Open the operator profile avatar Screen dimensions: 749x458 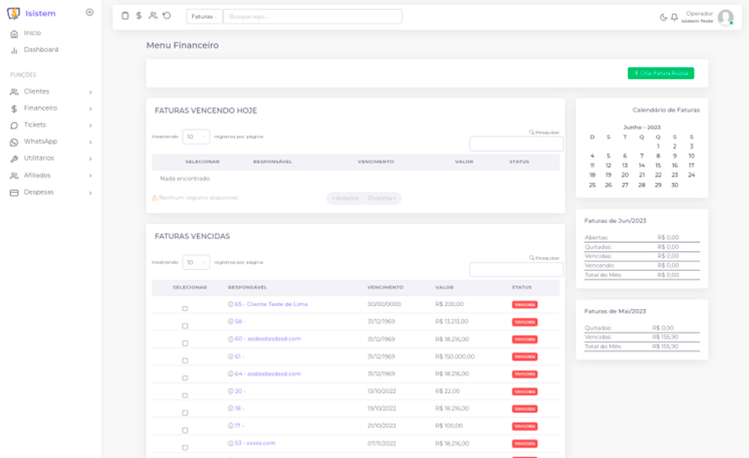pyautogui.click(x=725, y=17)
